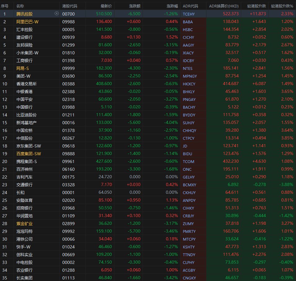Screen dimensions: 296x281
Task: Select the 比亚迪股份 stock name
Action: click(x=26, y=115)
